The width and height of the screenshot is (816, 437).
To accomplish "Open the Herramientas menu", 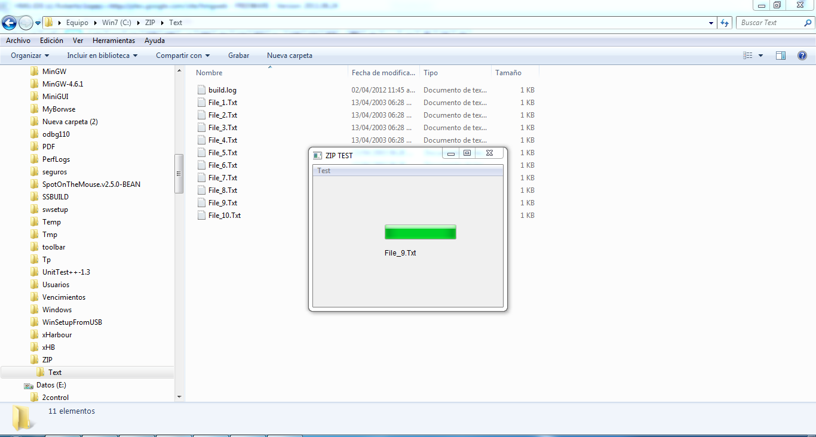I will 113,41.
